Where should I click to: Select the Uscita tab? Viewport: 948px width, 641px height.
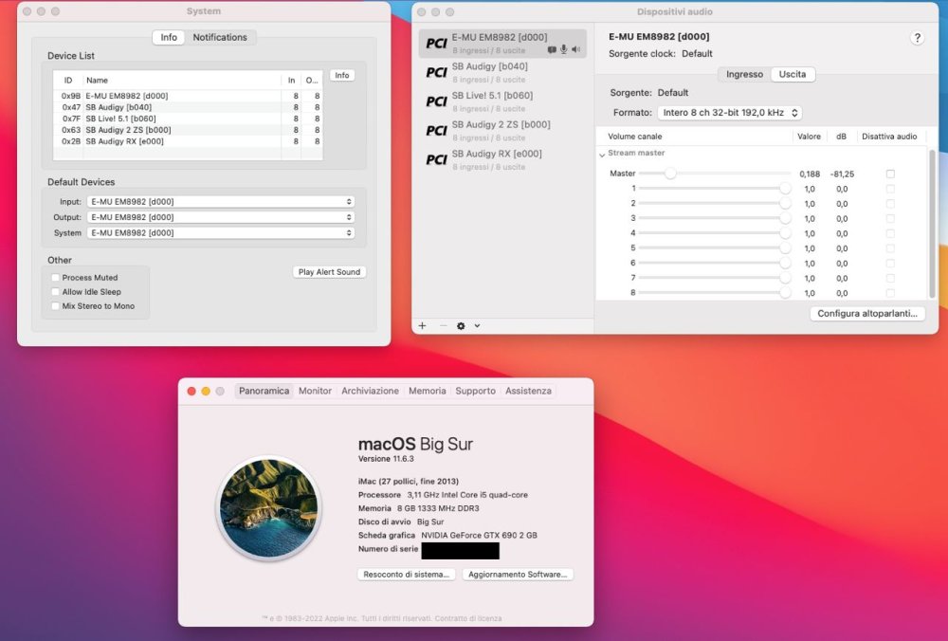coord(793,74)
